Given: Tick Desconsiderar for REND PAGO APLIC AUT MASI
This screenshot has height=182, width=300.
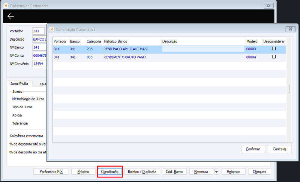Looking at the screenshot, I should point(274,49).
